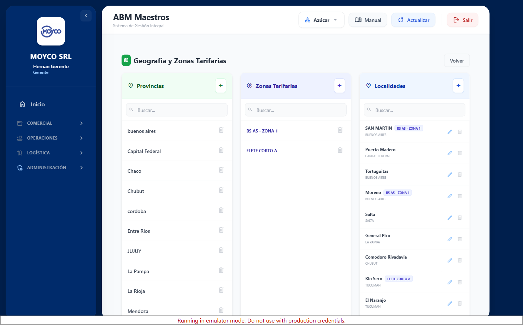Delete the Puerto Madero locality

pos(460,153)
